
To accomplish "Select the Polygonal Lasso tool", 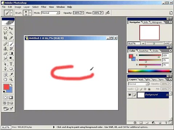I will pyautogui.click(x=5, y=33).
